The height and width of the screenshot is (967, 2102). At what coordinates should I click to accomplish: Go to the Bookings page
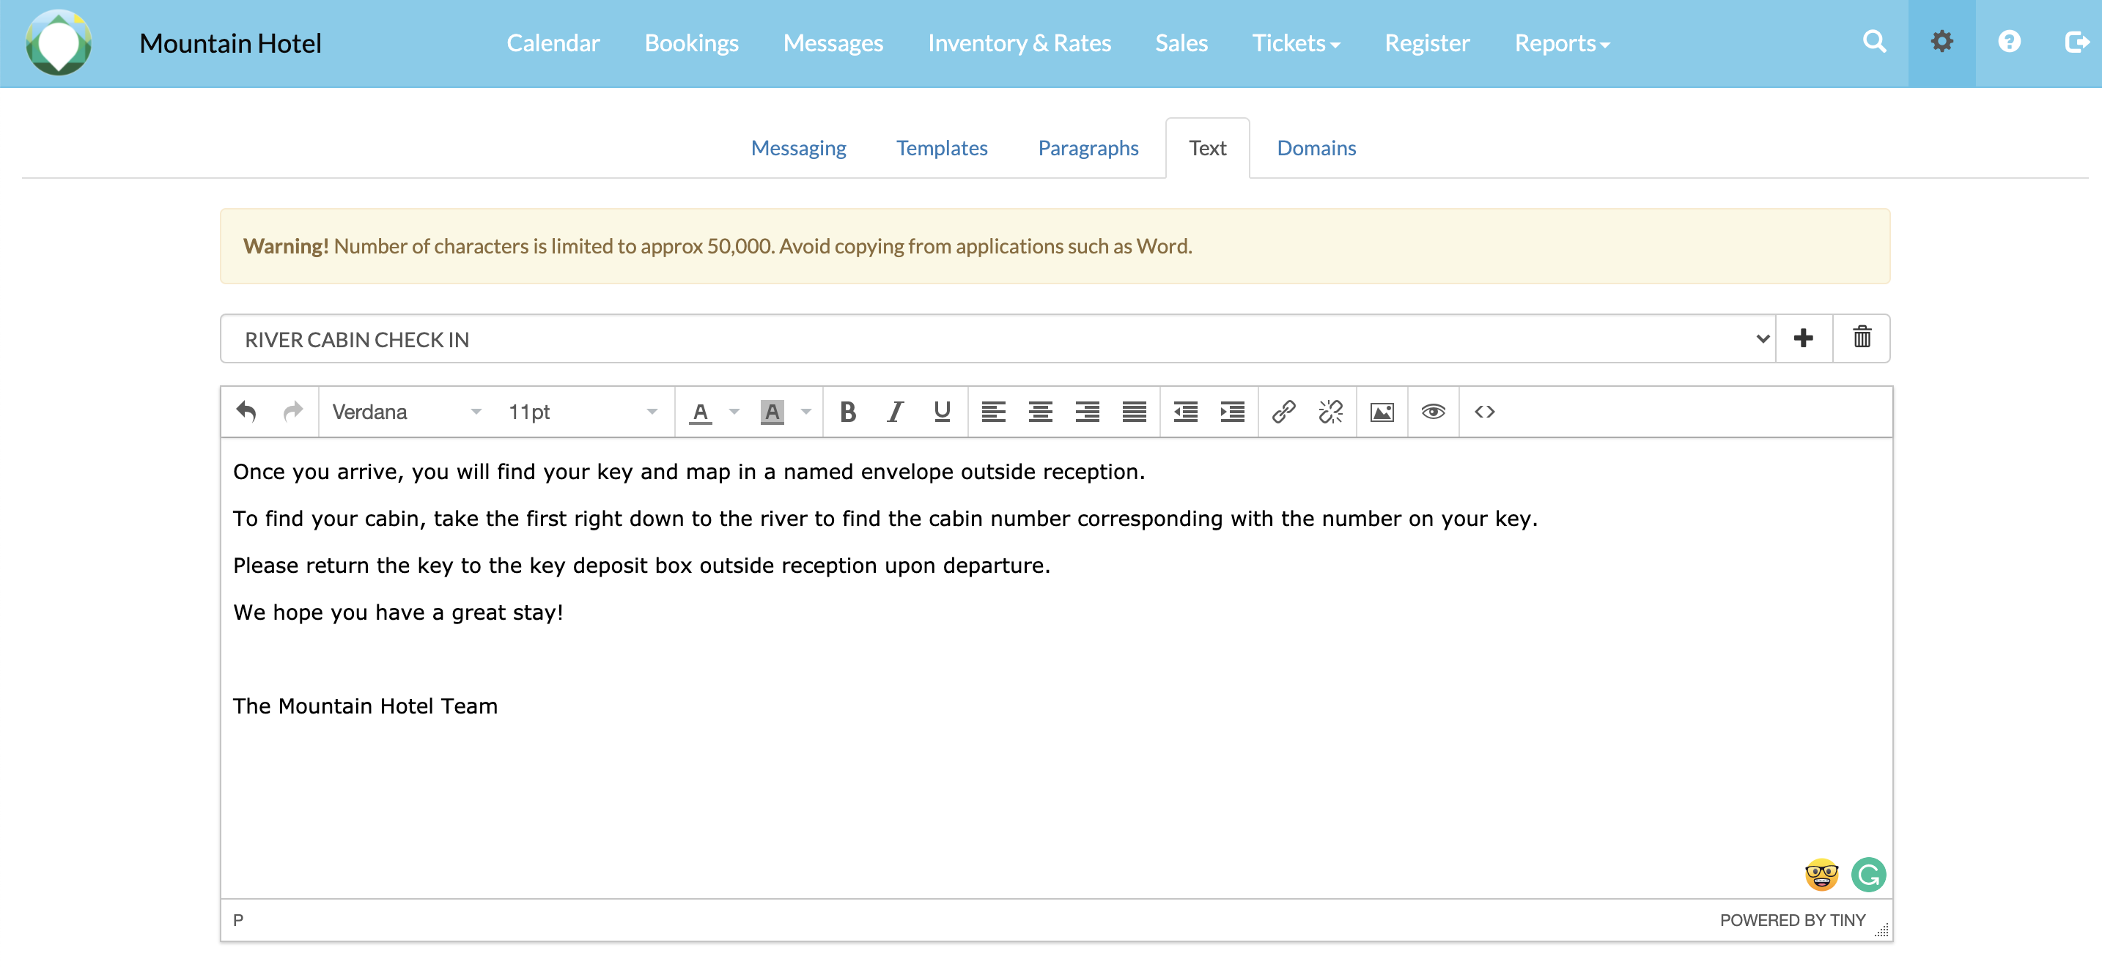(x=691, y=42)
